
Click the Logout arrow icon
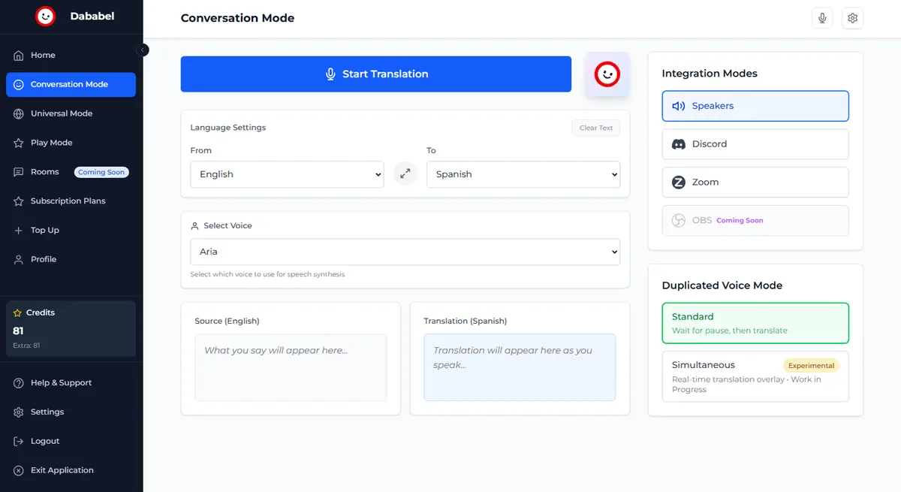click(x=19, y=442)
